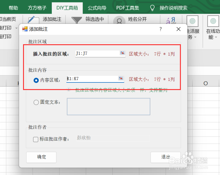Close the 添加批注 dialog

point(178,29)
